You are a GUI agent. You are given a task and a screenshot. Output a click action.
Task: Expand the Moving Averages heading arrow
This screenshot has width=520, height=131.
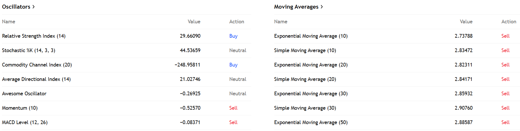pyautogui.click(x=321, y=7)
